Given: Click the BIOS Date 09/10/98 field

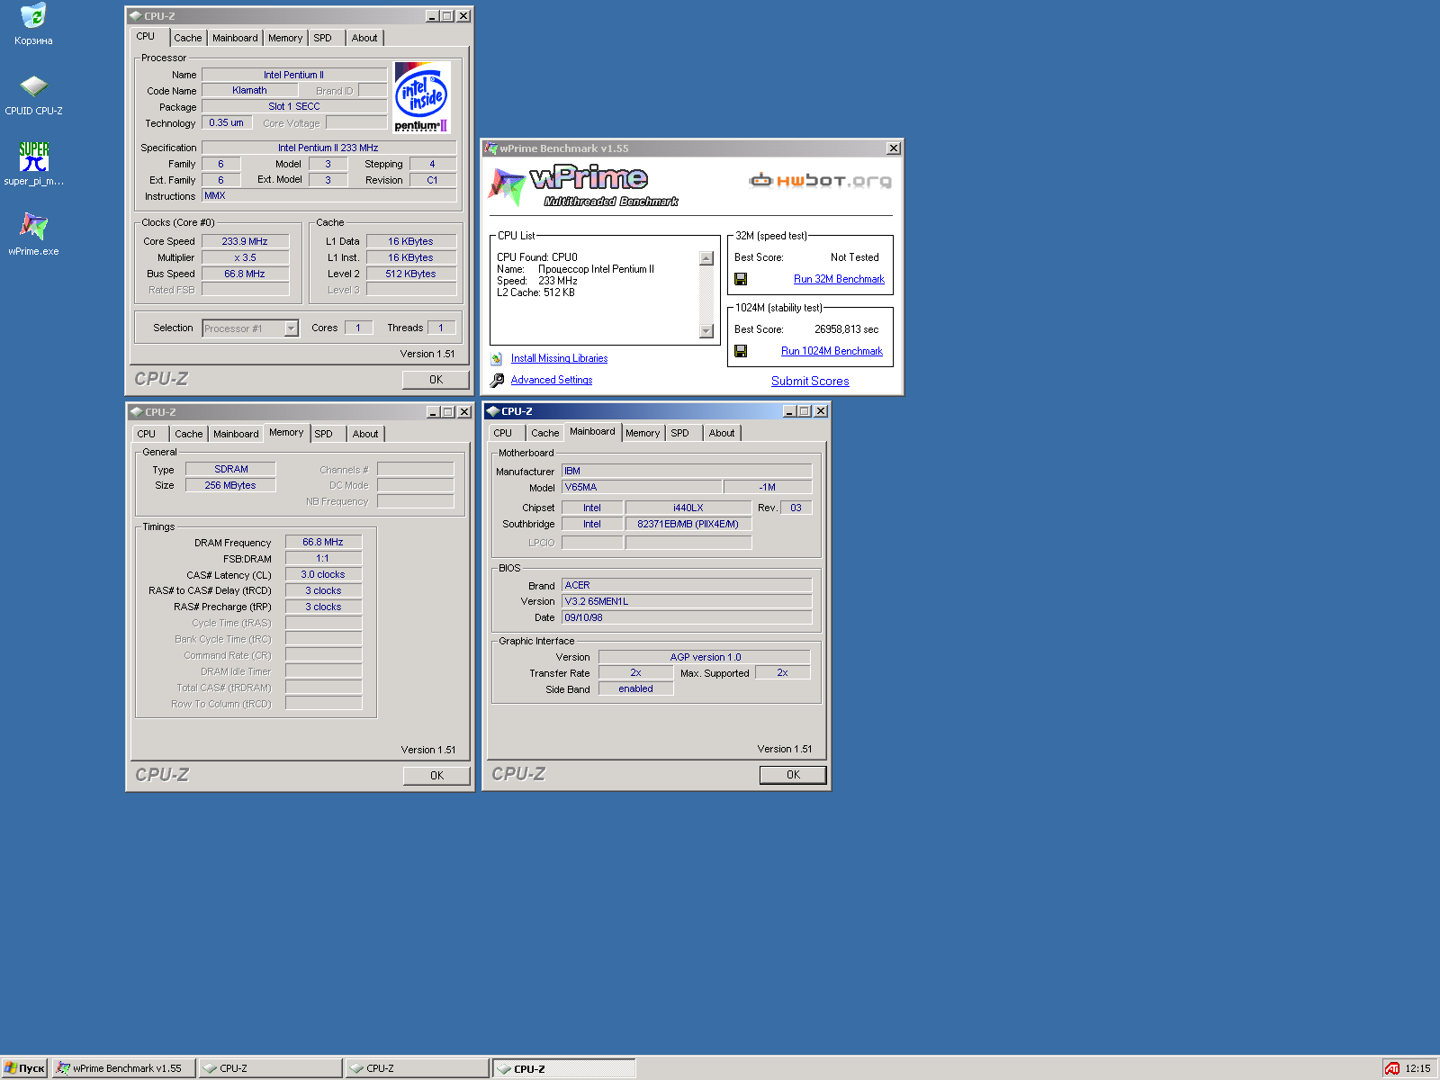Looking at the screenshot, I should click(x=687, y=617).
